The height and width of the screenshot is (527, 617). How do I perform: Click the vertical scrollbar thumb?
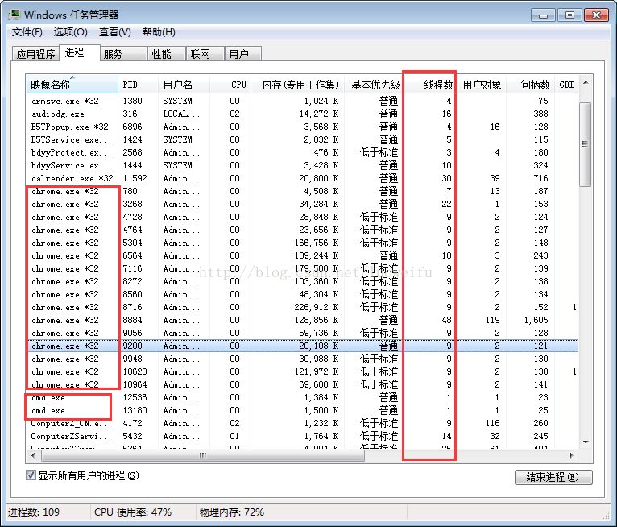[586, 144]
